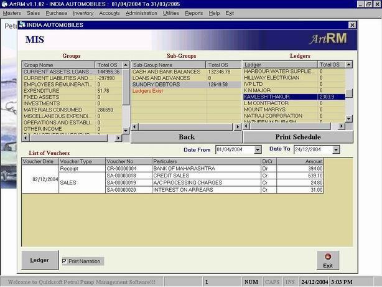Click the Groups vertical scrollbar thumb

(126, 87)
